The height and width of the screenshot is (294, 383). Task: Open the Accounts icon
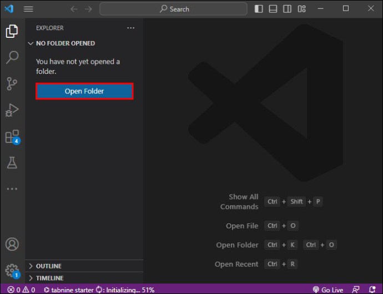coord(12,244)
